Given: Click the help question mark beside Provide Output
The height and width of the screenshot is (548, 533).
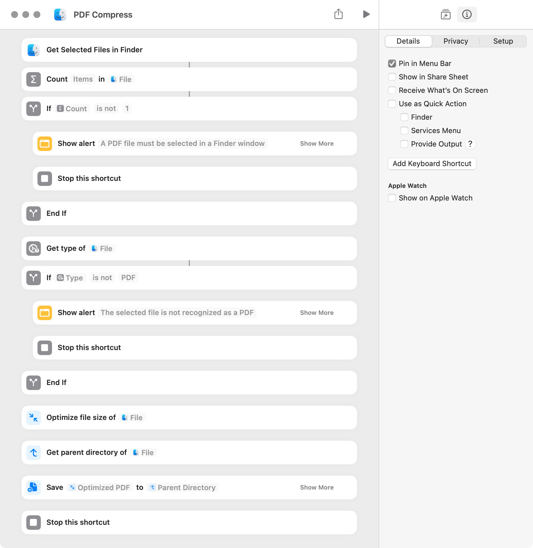Looking at the screenshot, I should pos(470,144).
